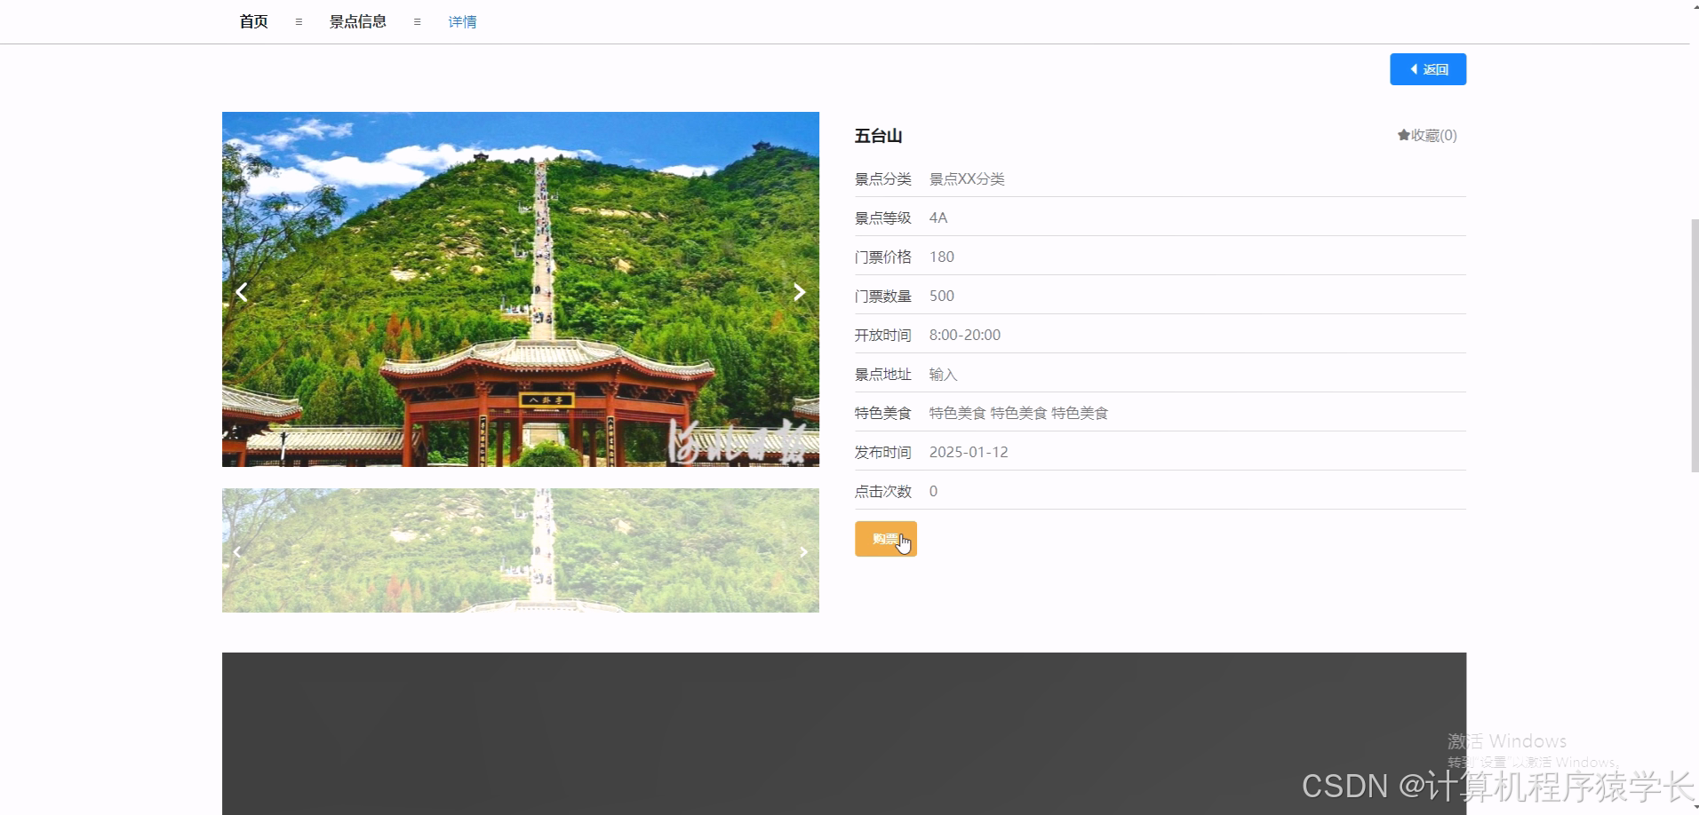Click the 点击次数 value 0

pyautogui.click(x=933, y=491)
